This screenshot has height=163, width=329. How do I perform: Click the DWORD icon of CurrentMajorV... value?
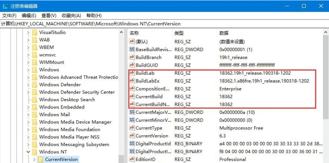[x=132, y=112]
